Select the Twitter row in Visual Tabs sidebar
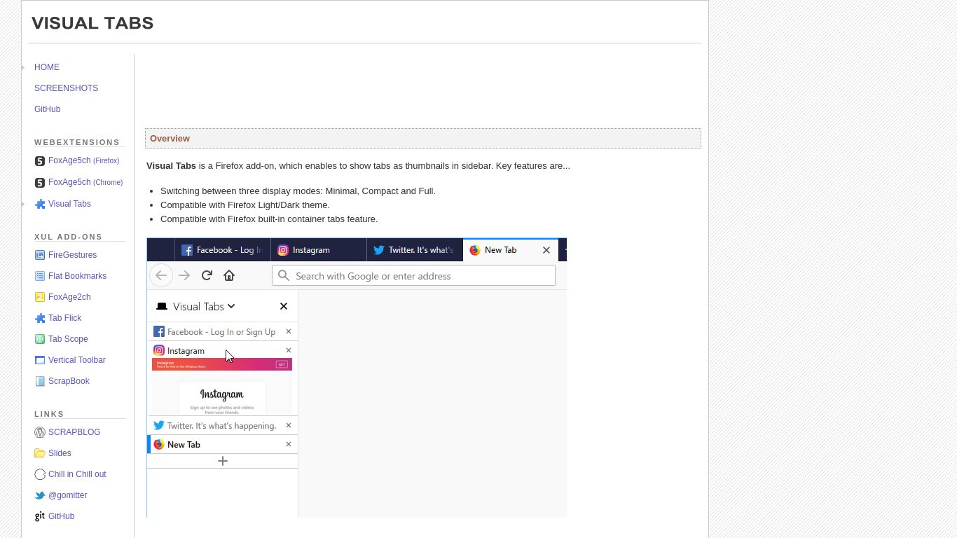Viewport: 957px width, 538px height. (x=222, y=425)
